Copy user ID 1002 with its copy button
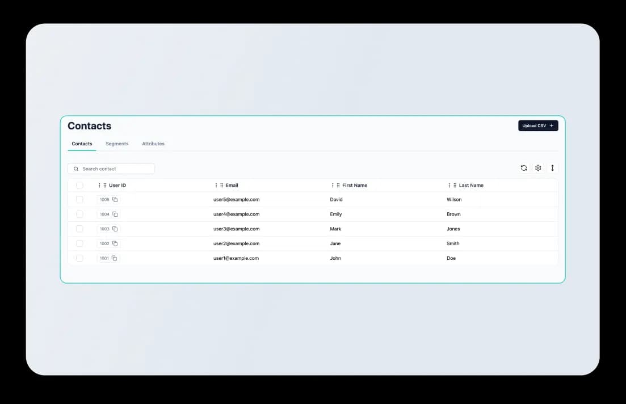The width and height of the screenshot is (626, 404). click(115, 243)
